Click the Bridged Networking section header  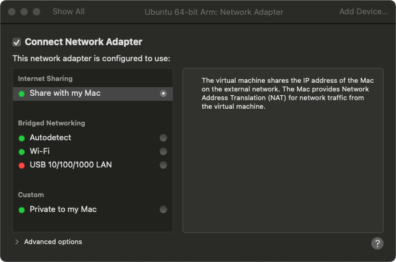pyautogui.click(x=51, y=123)
